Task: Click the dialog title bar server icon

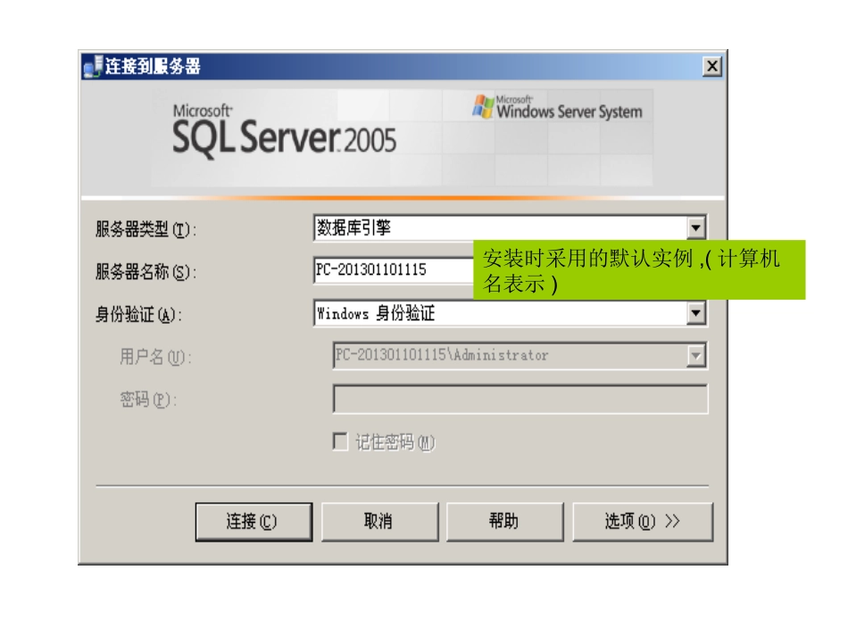Action: (93, 66)
